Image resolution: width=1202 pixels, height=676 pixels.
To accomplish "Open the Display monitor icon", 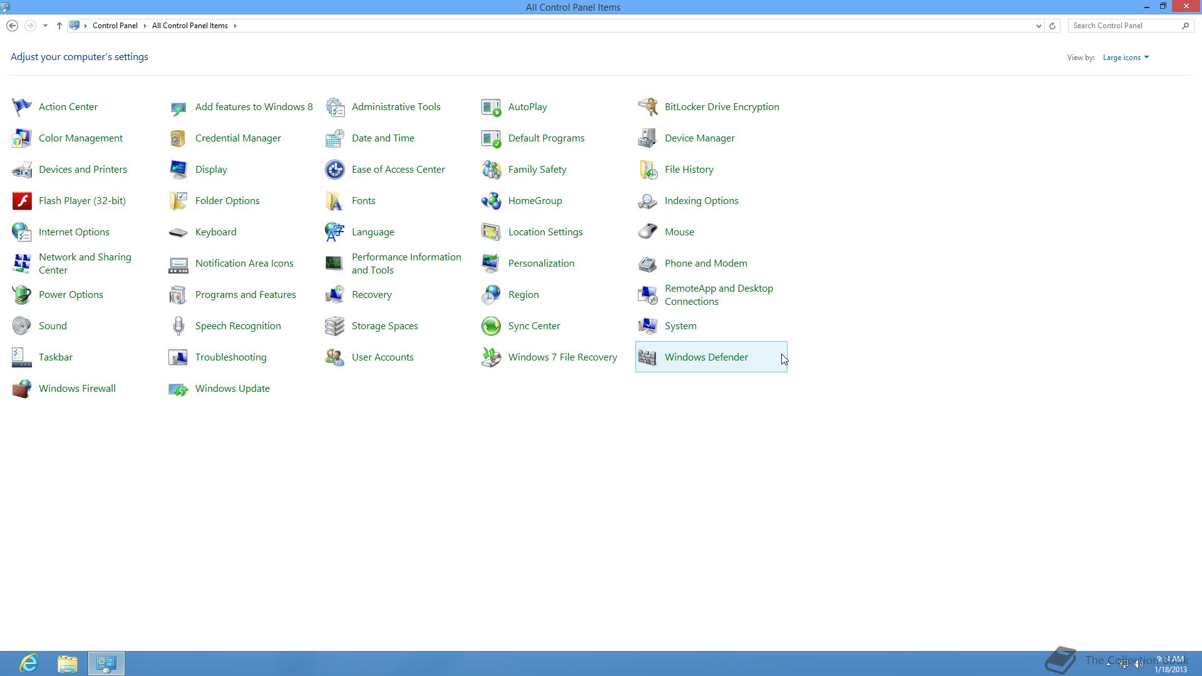I will 178,170.
